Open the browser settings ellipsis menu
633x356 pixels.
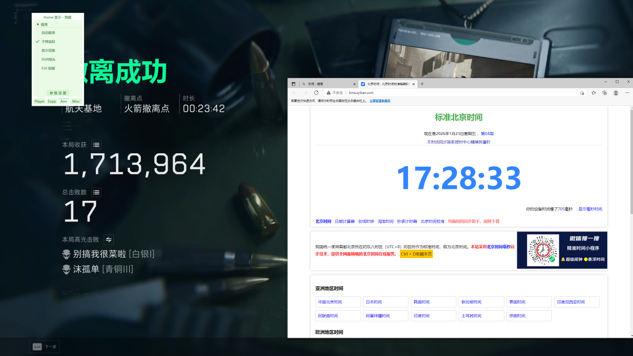pyautogui.click(x=627, y=92)
